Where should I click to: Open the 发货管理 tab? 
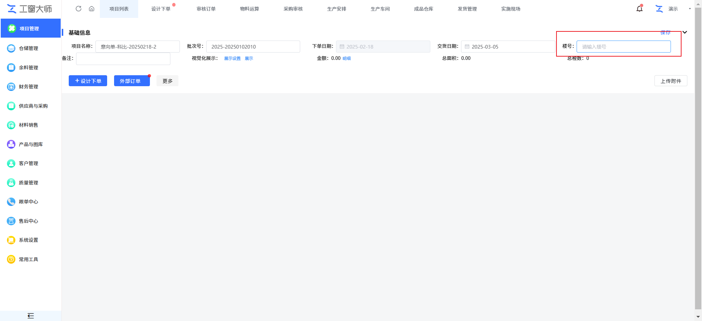(x=467, y=9)
